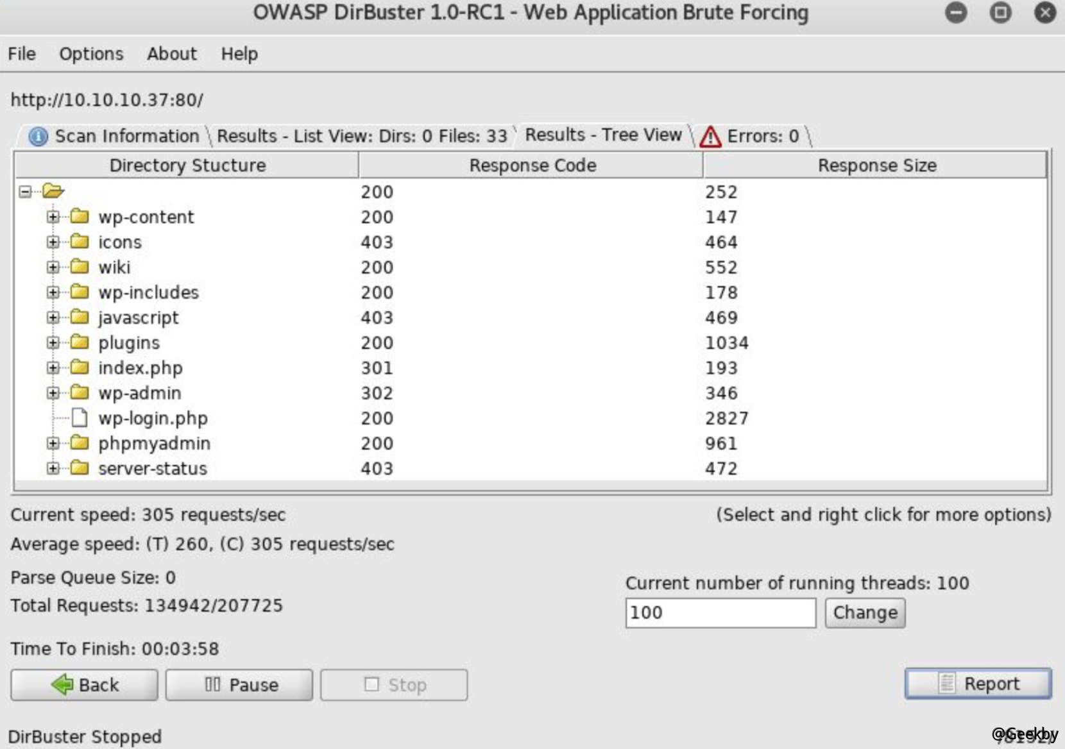Open the Options menu
Image resolution: width=1065 pixels, height=749 pixels.
[91, 54]
